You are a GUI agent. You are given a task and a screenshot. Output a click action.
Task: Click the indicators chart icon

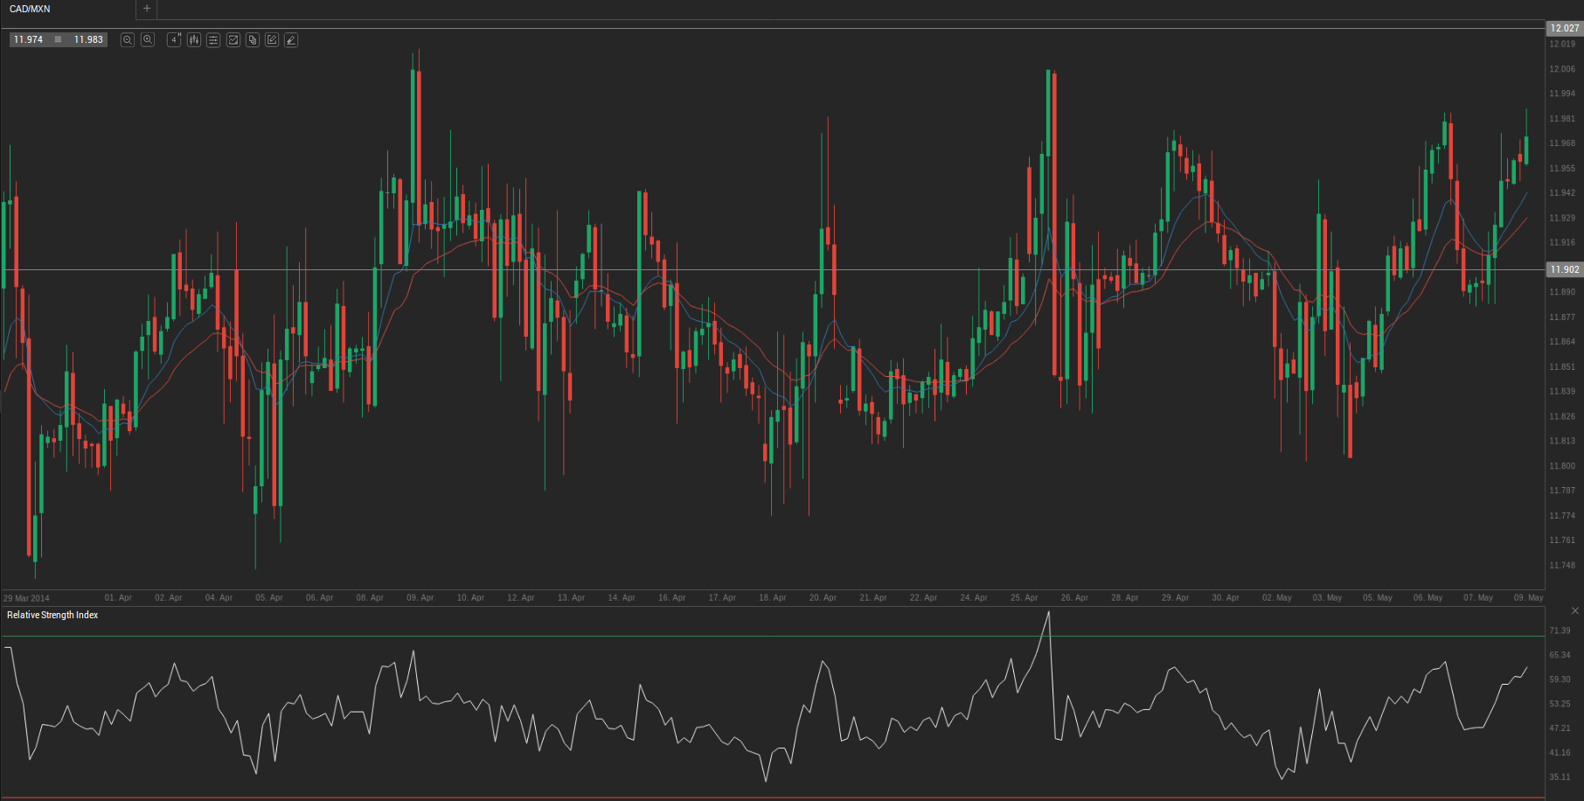coord(233,40)
